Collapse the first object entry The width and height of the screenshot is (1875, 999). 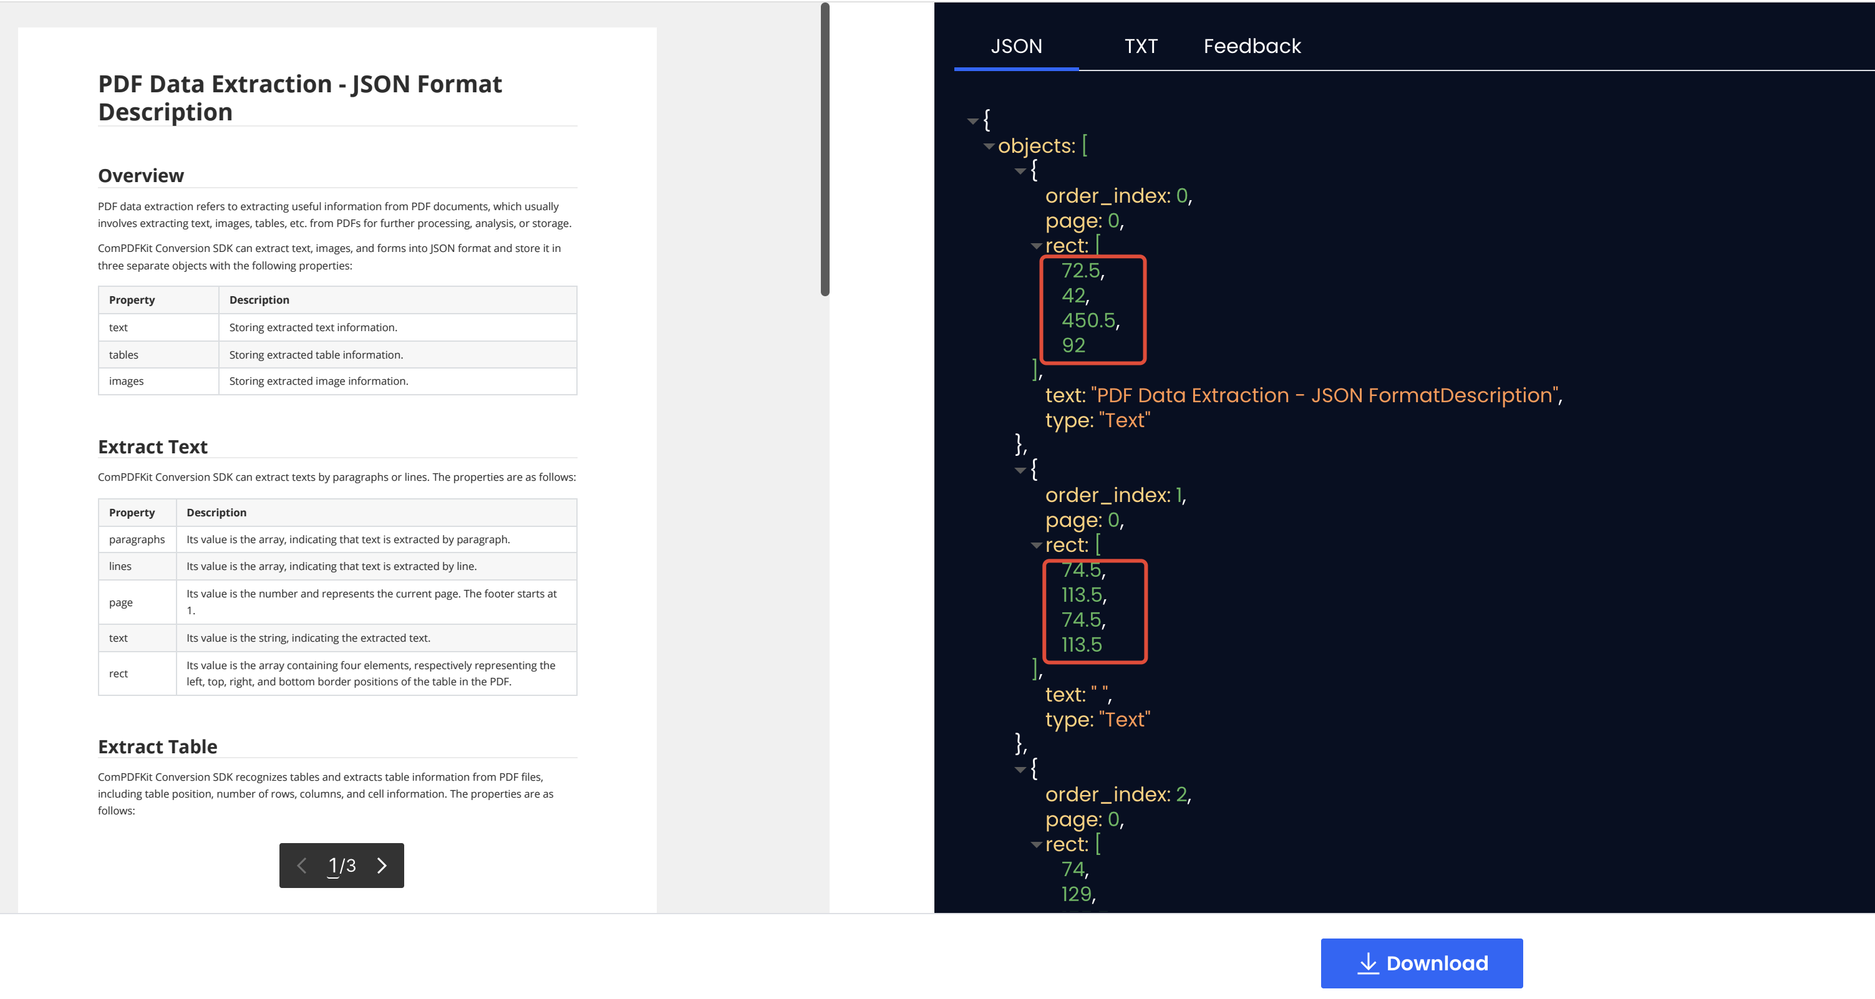1020,171
